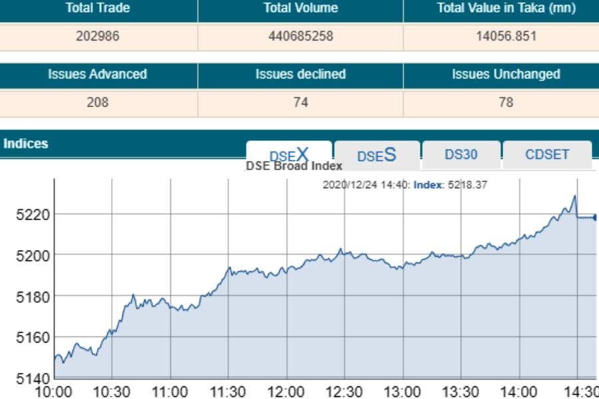Switch to the DSEX index tab
The height and width of the screenshot is (399, 599).
[x=289, y=154]
